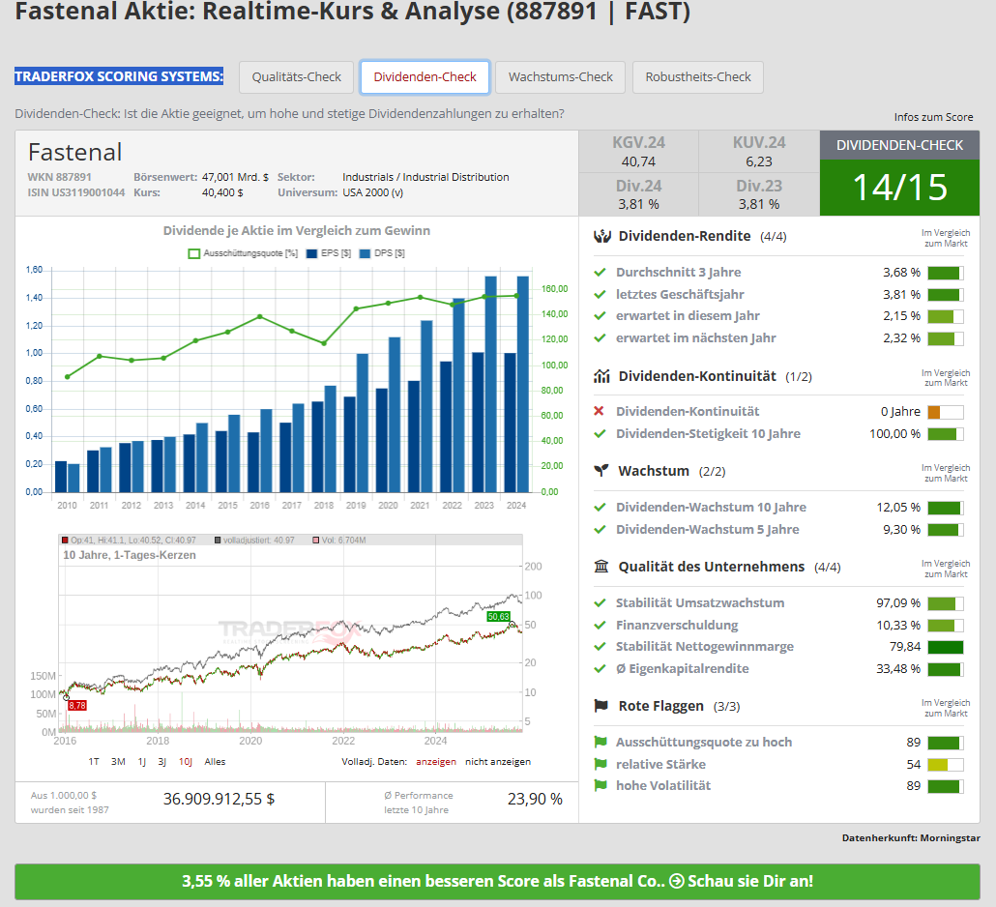Click checkmark beside letztes Geschäftsjahr
The width and height of the screenshot is (996, 907).
[x=600, y=294]
